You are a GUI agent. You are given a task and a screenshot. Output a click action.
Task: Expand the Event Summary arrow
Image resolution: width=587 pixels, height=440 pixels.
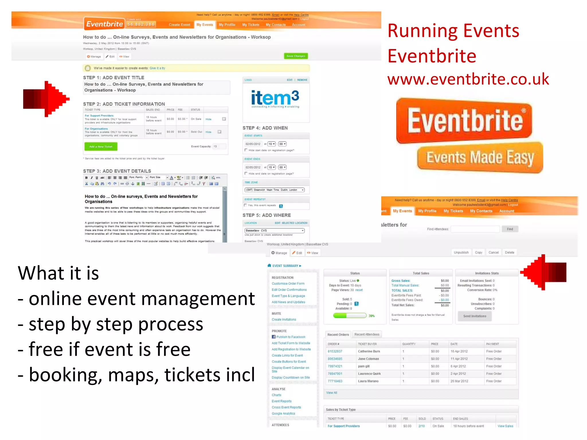[x=300, y=266]
